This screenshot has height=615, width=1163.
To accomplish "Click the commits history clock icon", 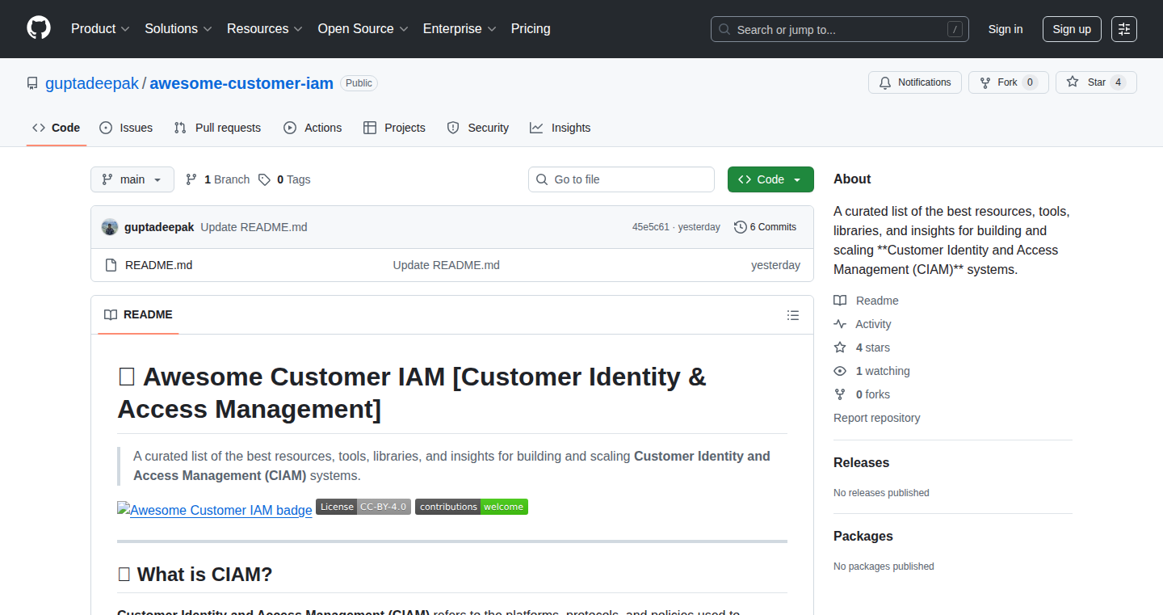I will click(x=740, y=227).
